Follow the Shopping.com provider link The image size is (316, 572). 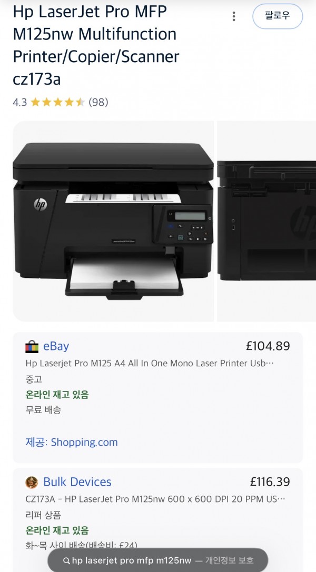72,442
